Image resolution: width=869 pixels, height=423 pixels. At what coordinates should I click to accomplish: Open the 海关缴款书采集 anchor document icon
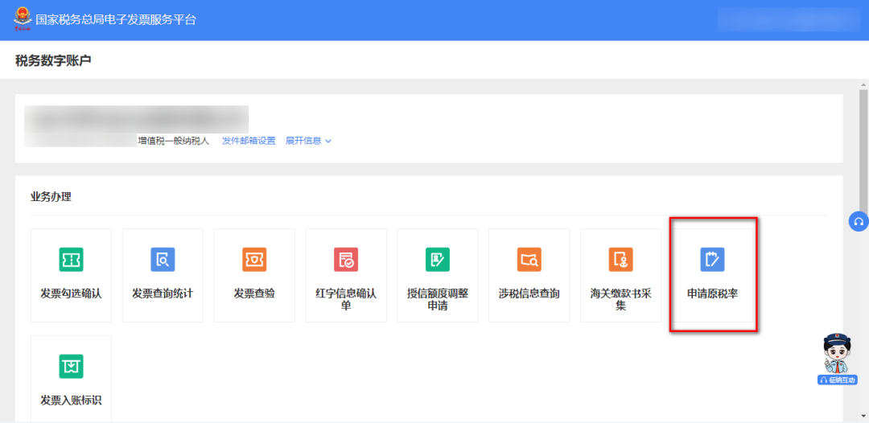[x=620, y=259]
